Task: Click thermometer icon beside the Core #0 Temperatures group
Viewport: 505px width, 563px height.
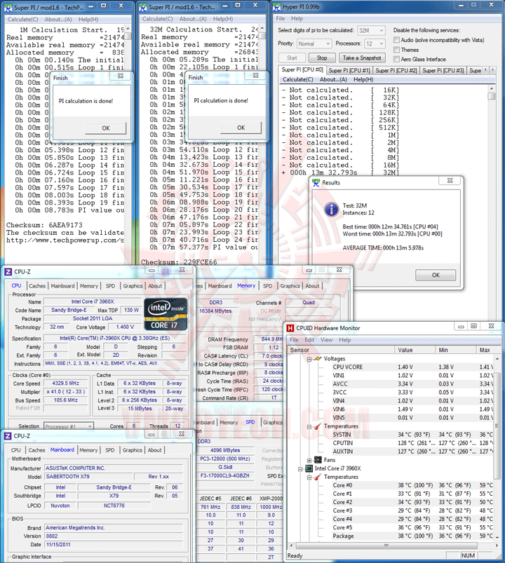Action: pos(318,477)
